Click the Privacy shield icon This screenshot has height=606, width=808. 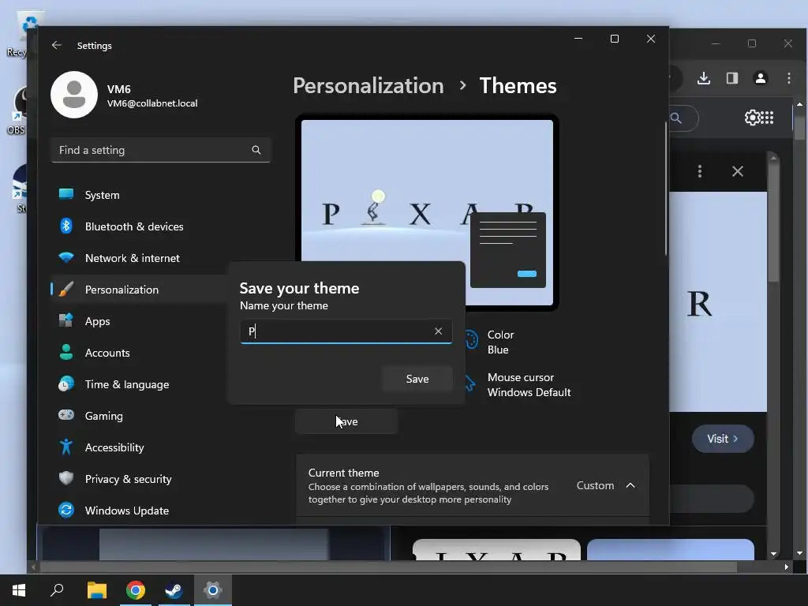pos(66,478)
